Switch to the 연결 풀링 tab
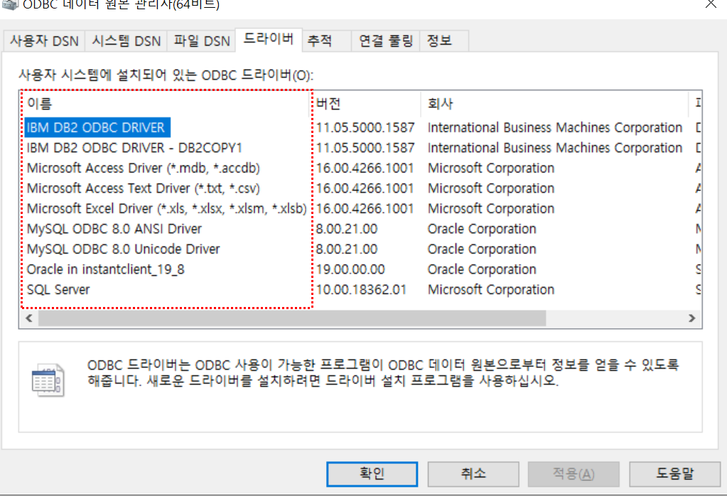This screenshot has height=496, width=727. pos(385,41)
